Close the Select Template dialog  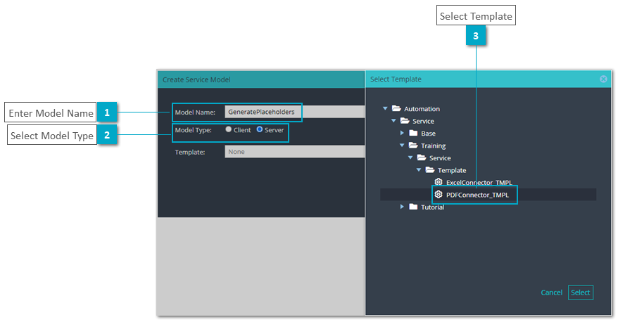(603, 79)
